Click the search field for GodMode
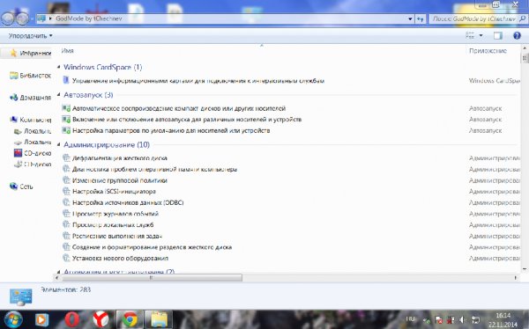 click(474, 18)
